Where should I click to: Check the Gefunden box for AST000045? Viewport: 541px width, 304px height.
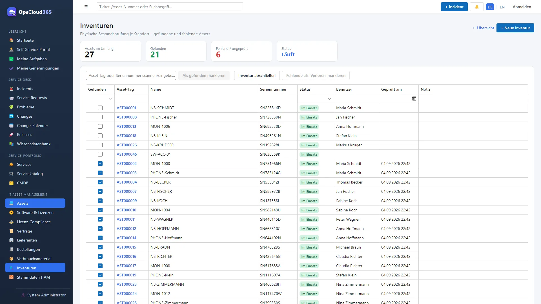coord(100,154)
